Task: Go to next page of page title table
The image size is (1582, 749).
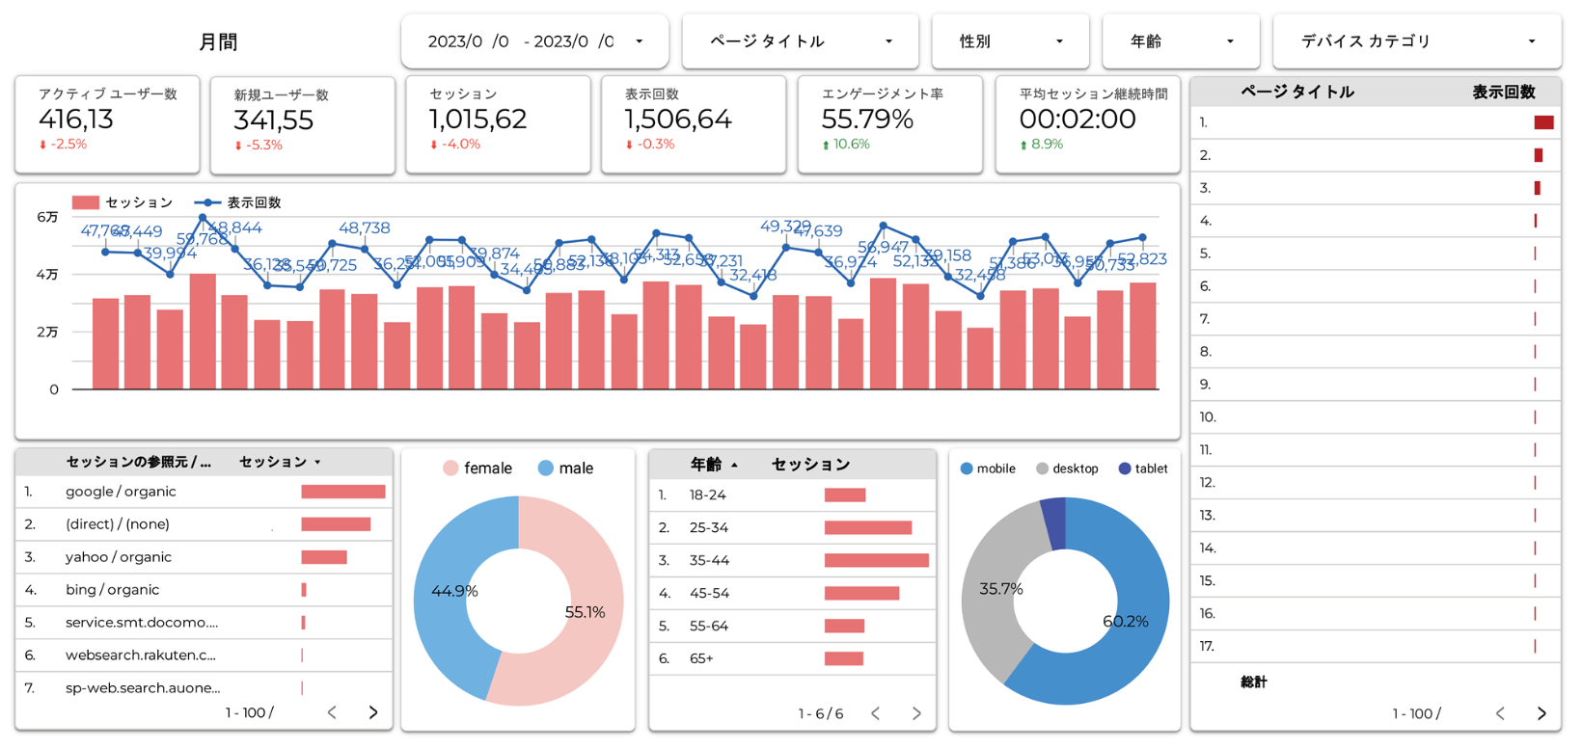Action: 1541,713
